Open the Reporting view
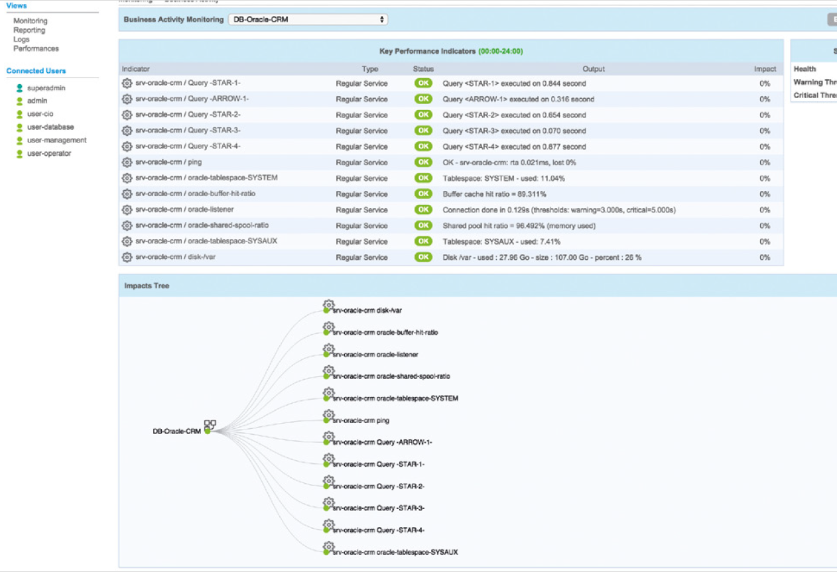837x572 pixels. pyautogui.click(x=29, y=30)
